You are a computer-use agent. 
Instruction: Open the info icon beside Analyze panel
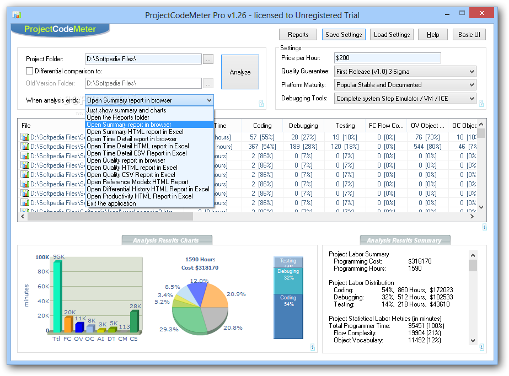pos(261,104)
